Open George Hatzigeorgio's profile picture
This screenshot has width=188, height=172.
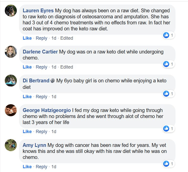pyautogui.click(x=11, y=110)
